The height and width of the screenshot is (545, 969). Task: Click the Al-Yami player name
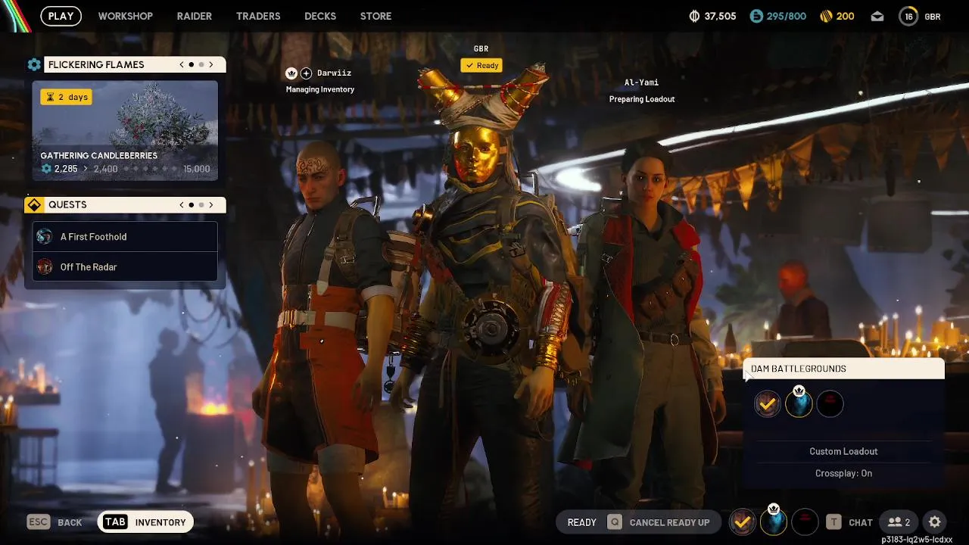pyautogui.click(x=641, y=83)
